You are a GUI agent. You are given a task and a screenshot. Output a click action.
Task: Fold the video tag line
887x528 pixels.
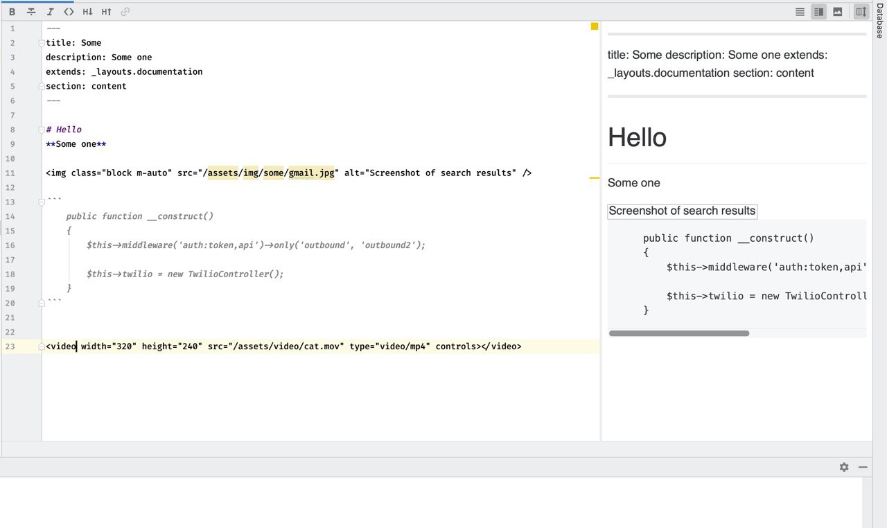coord(42,346)
